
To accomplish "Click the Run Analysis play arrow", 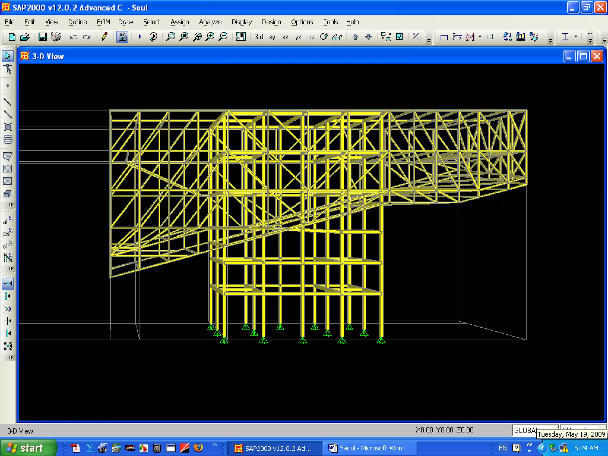I will (x=140, y=37).
